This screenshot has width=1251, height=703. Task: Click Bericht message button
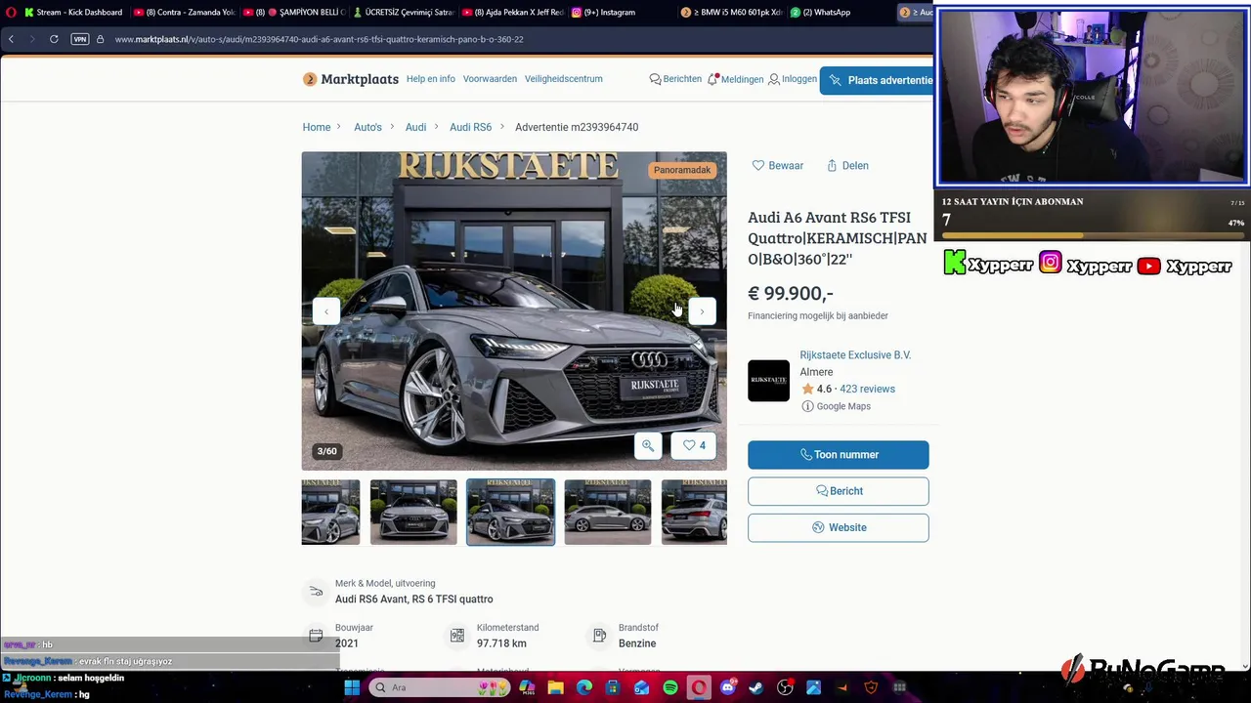(x=839, y=491)
